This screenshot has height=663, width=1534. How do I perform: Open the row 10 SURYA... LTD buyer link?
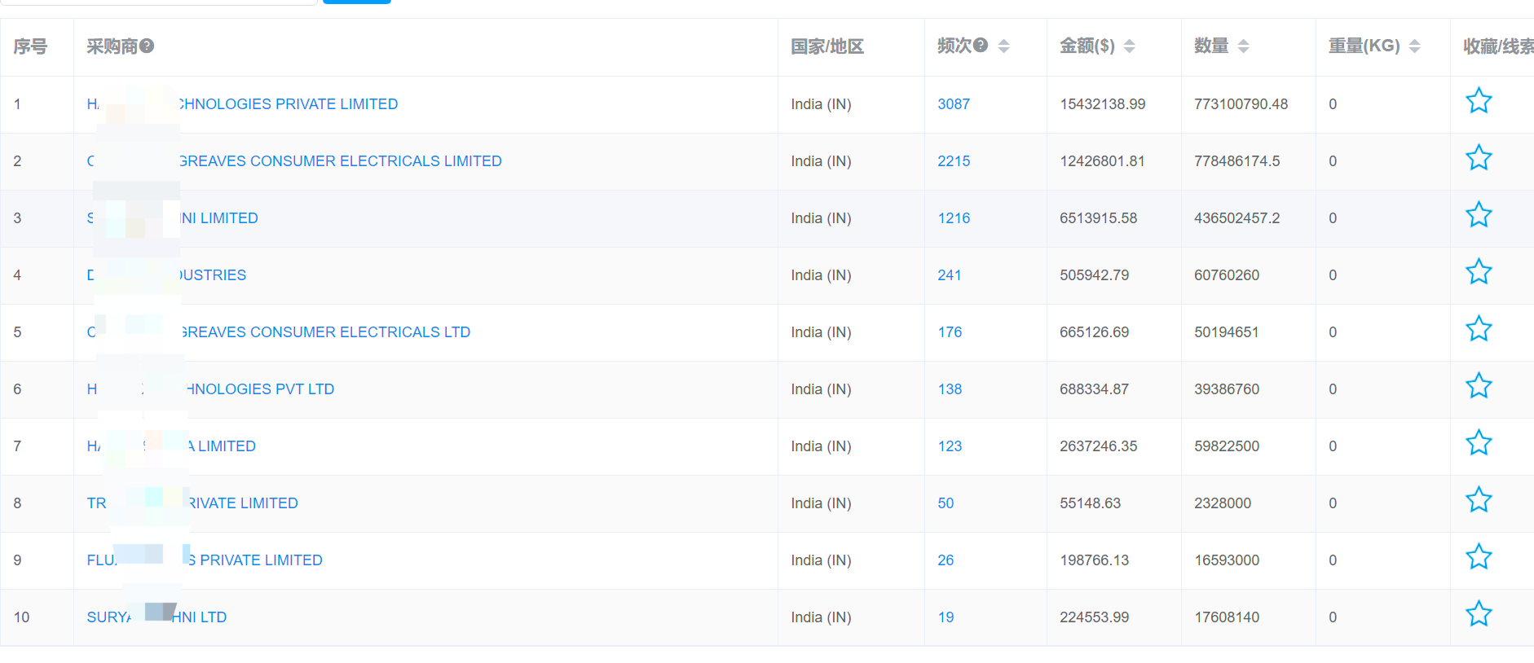pyautogui.click(x=156, y=617)
